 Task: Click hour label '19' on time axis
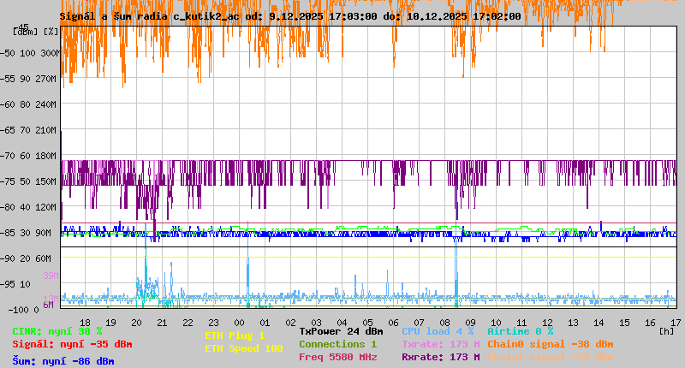coord(111,323)
